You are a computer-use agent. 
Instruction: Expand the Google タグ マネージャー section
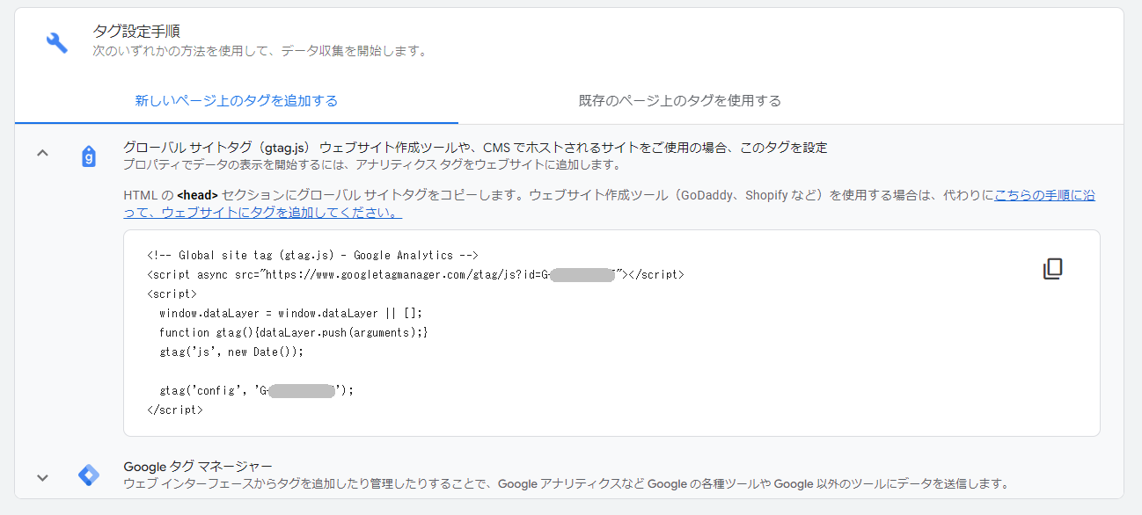point(42,478)
